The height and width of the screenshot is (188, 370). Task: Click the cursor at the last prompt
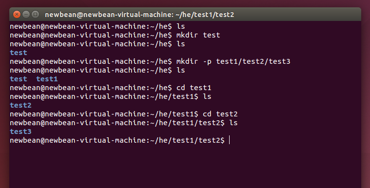(230, 140)
